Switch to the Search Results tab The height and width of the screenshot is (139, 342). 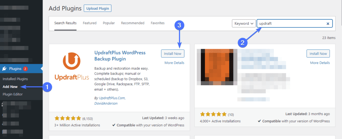coord(65,23)
